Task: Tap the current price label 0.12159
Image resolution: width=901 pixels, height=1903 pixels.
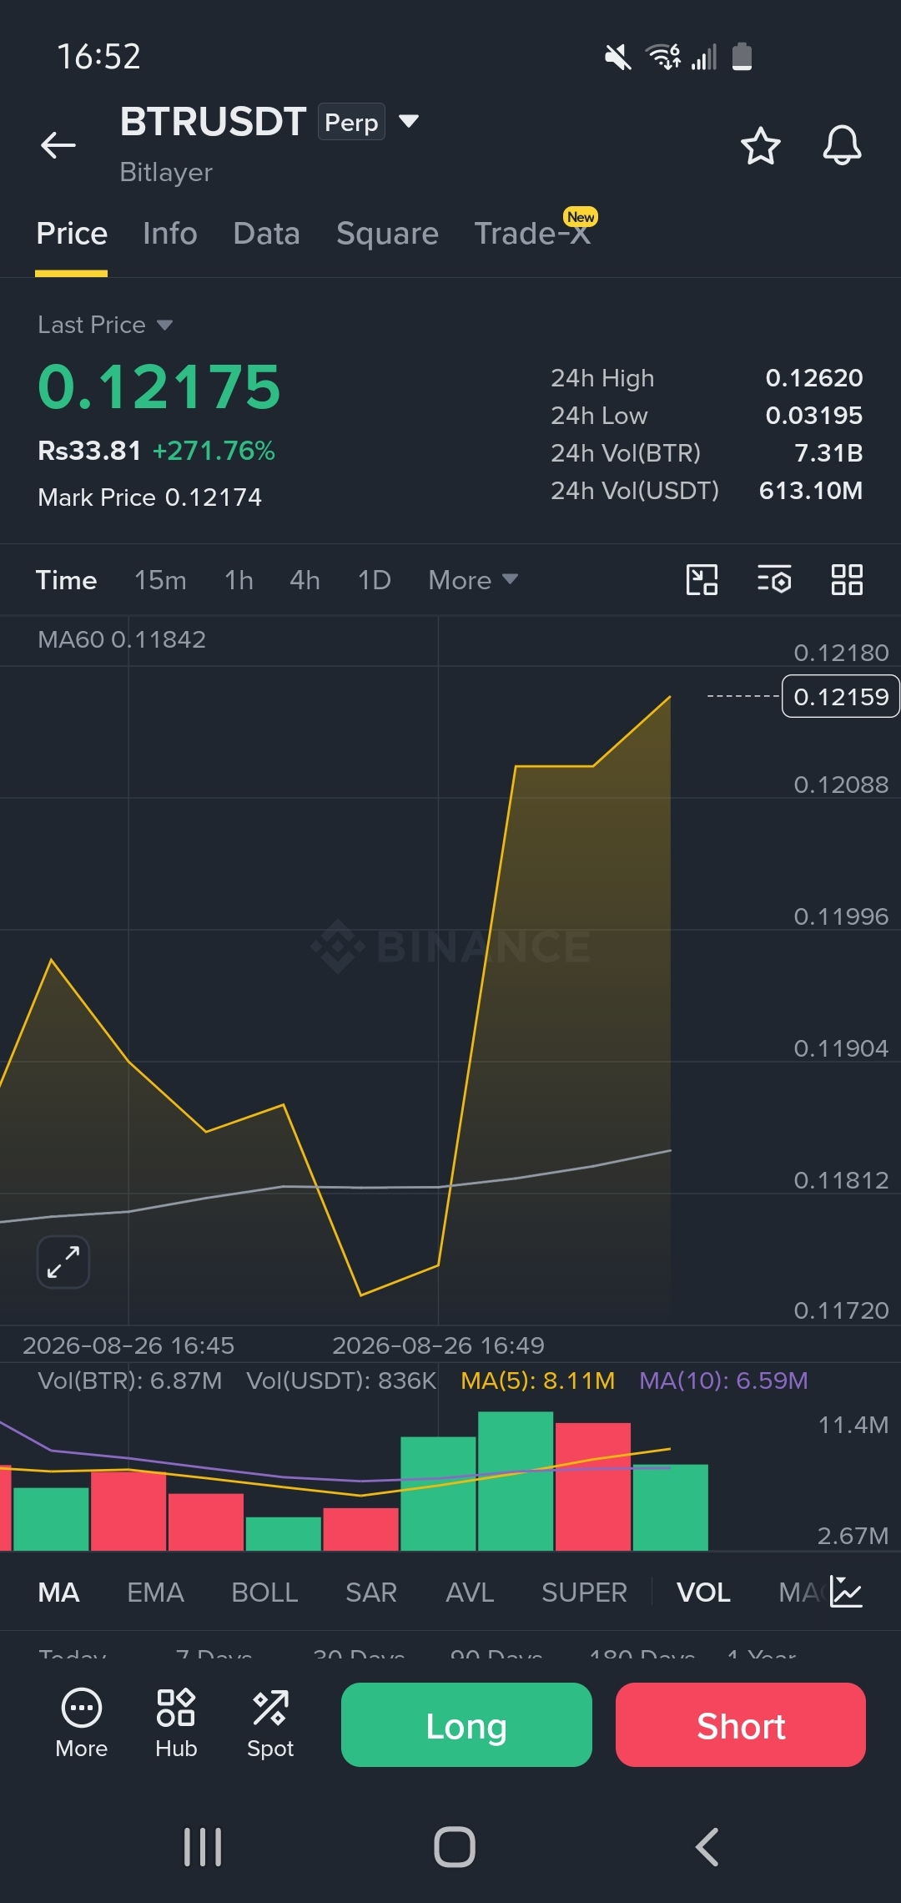Action: click(x=841, y=696)
